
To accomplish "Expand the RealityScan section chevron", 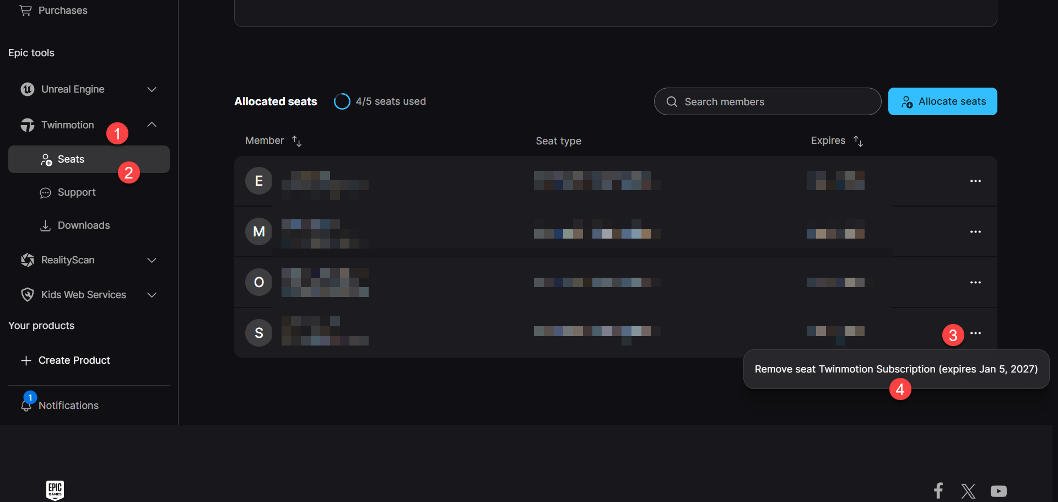I will (x=152, y=260).
